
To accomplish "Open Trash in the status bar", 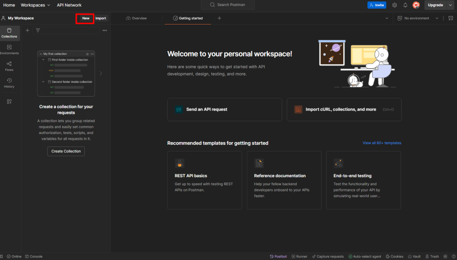I will pos(432,256).
